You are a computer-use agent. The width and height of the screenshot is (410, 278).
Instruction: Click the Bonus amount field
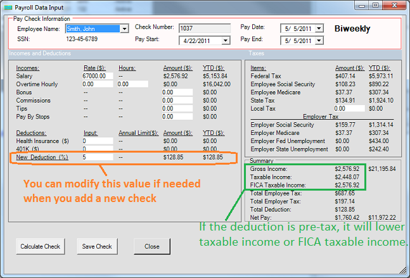tap(176, 92)
